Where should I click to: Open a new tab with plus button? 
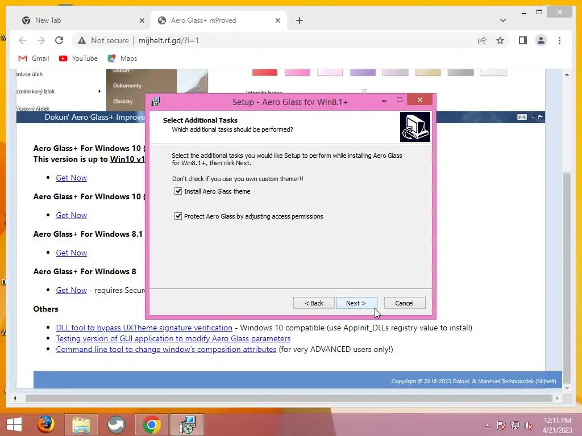click(x=300, y=20)
